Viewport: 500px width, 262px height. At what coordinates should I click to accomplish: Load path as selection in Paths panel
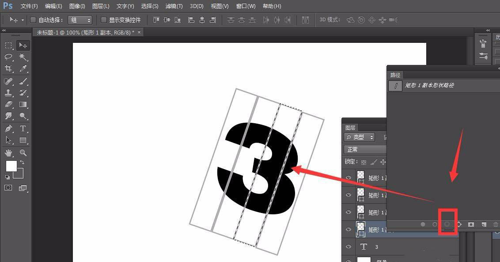pos(447,224)
